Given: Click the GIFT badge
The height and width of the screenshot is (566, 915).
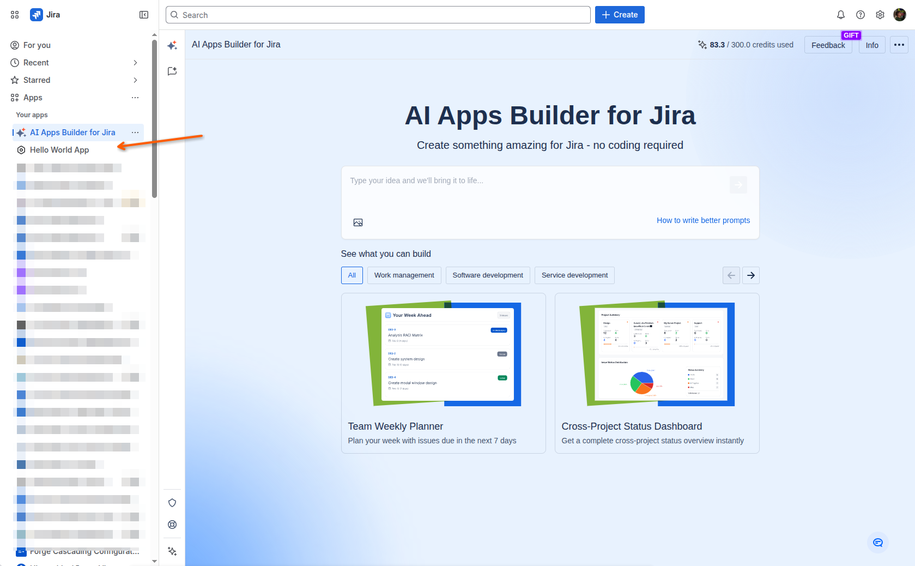Looking at the screenshot, I should [x=851, y=35].
